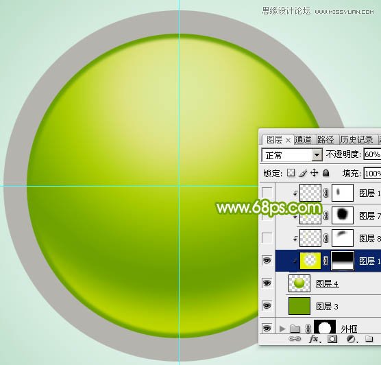Select the 图层 7 mask with black blob

(343, 215)
